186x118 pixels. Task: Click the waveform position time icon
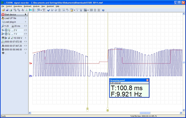(x=3, y=42)
